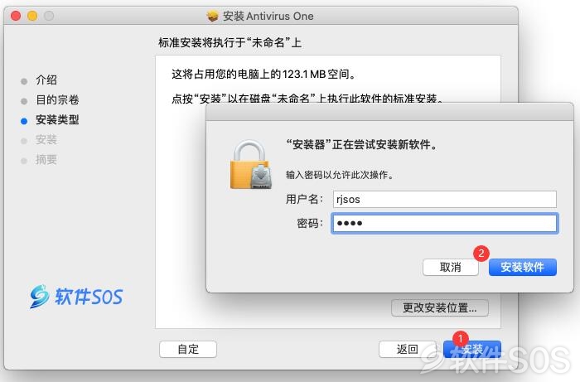
Task: Select the 目的宗卷 step in sidebar
Action: click(57, 99)
